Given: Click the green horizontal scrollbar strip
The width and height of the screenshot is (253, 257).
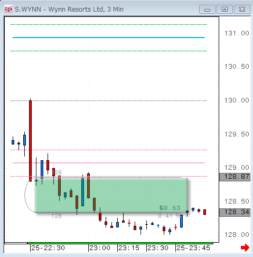Looking at the screenshot, I should click(x=120, y=243).
